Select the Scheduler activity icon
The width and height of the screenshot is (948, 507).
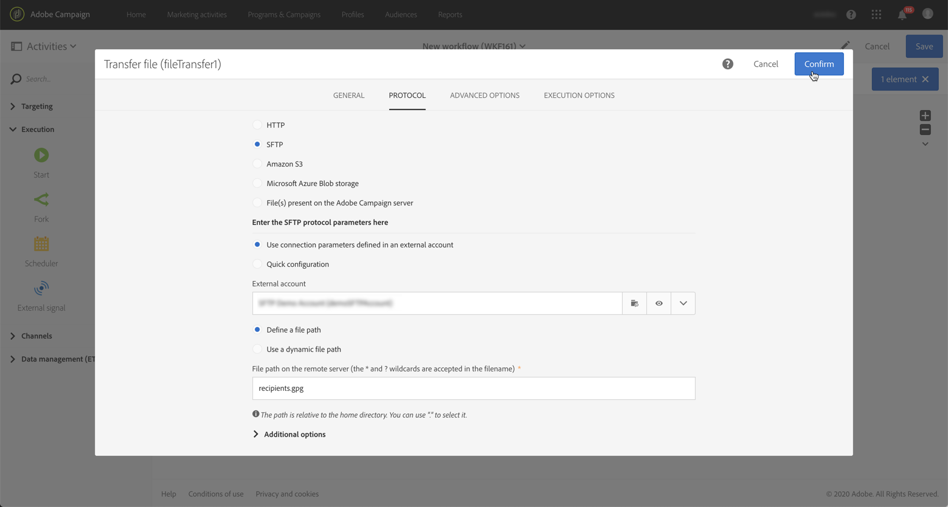coord(41,244)
